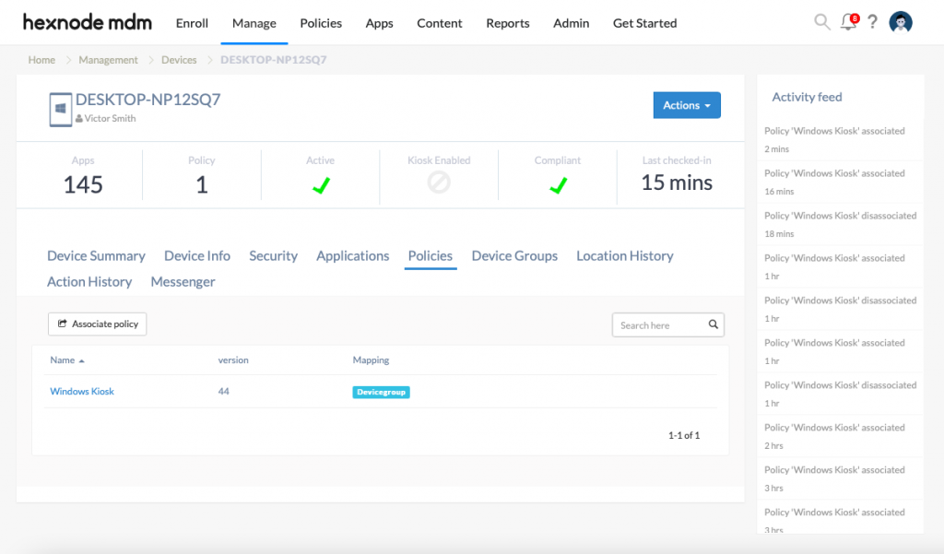Click the help question mark icon

click(872, 22)
